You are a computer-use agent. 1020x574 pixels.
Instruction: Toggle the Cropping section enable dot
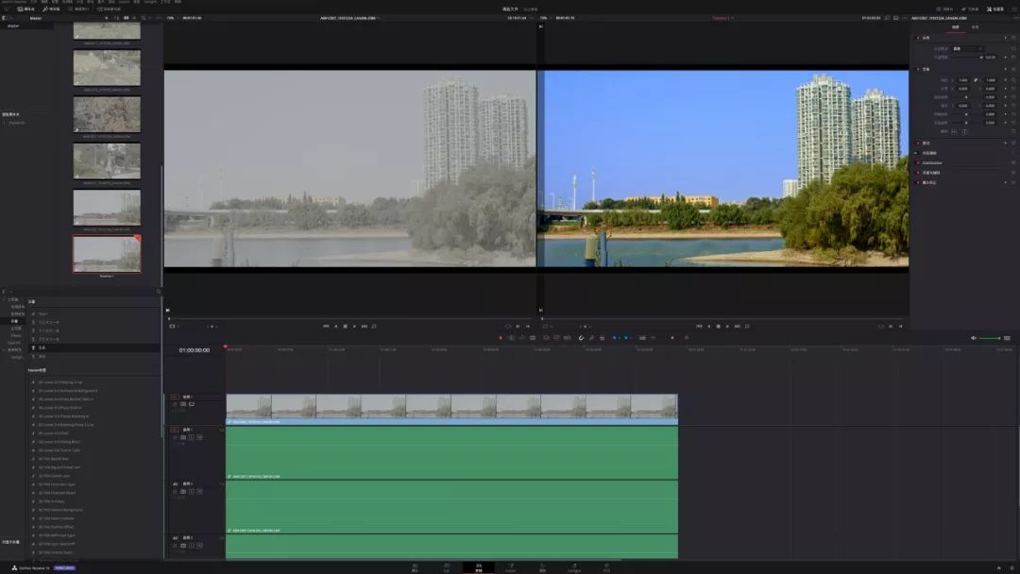point(918,143)
